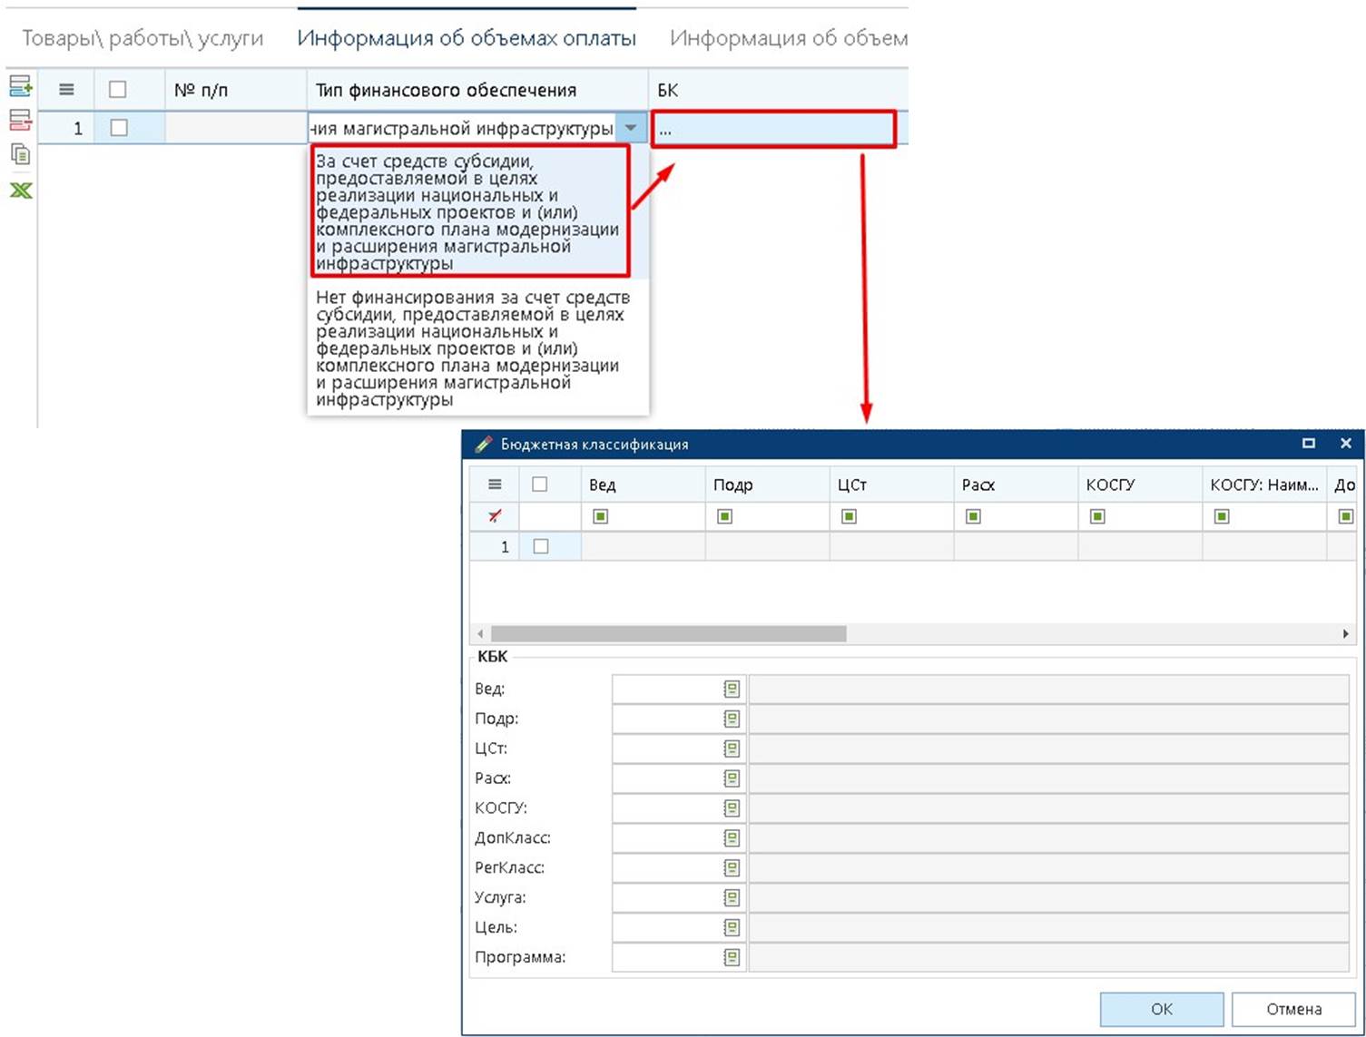Switch to Товары\ работы\ услуги tab
Viewport: 1366px width, 1037px height.
click(x=142, y=38)
